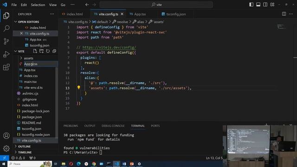Click the ports forwarded status item

click(32, 158)
